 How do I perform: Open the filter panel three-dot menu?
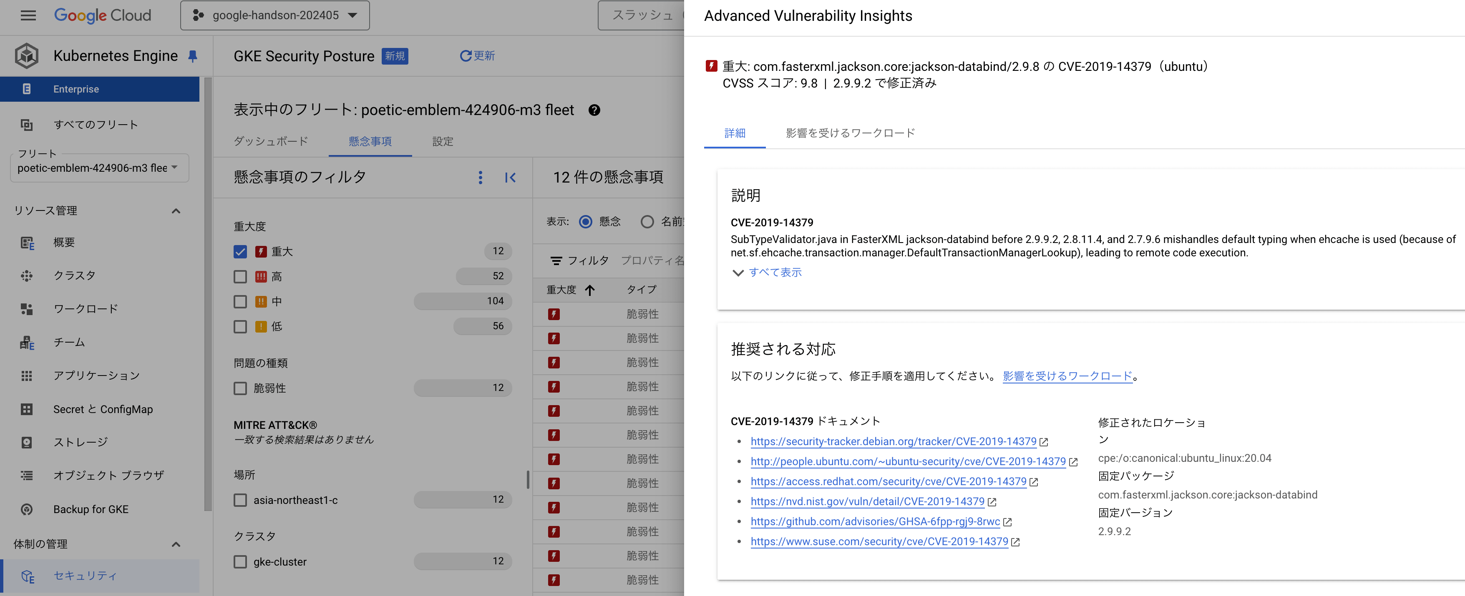pyautogui.click(x=481, y=178)
